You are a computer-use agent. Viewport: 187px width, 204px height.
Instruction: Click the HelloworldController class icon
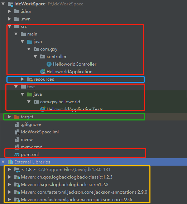(49, 64)
